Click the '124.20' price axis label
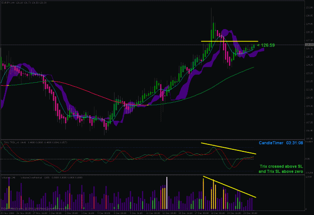 coord(309,65)
